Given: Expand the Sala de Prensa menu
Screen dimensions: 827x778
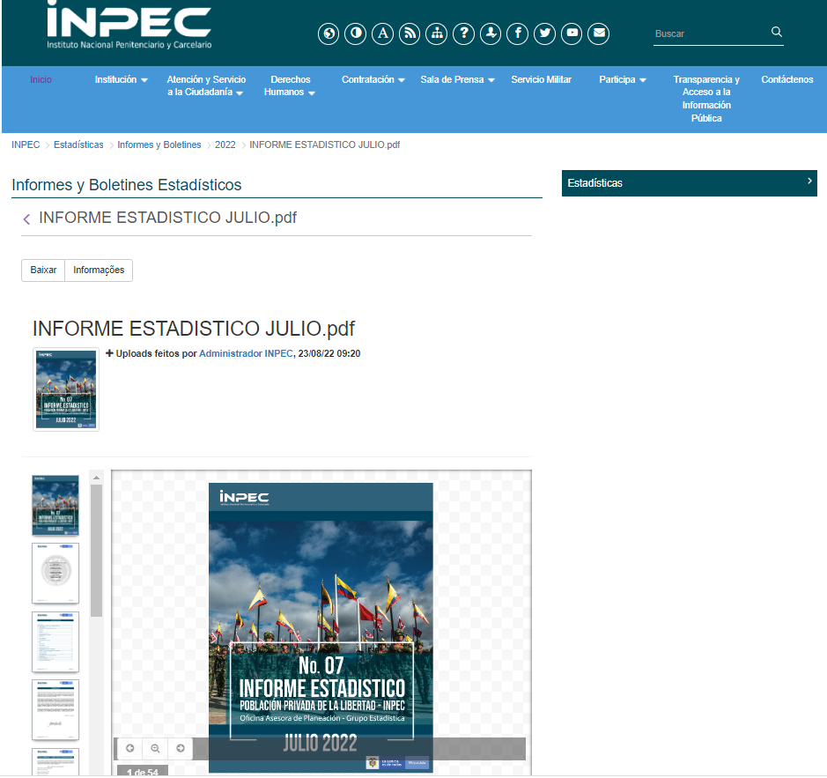Looking at the screenshot, I should pos(457,79).
